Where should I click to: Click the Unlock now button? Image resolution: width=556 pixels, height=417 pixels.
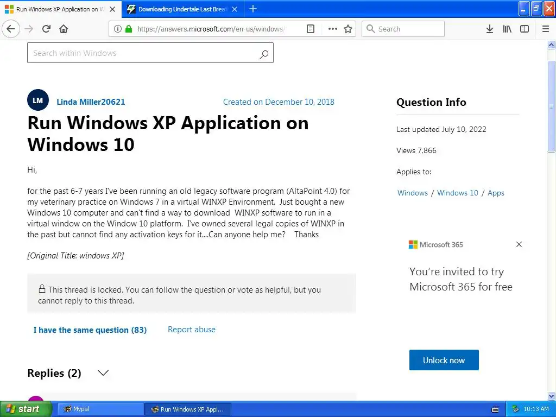coord(444,360)
